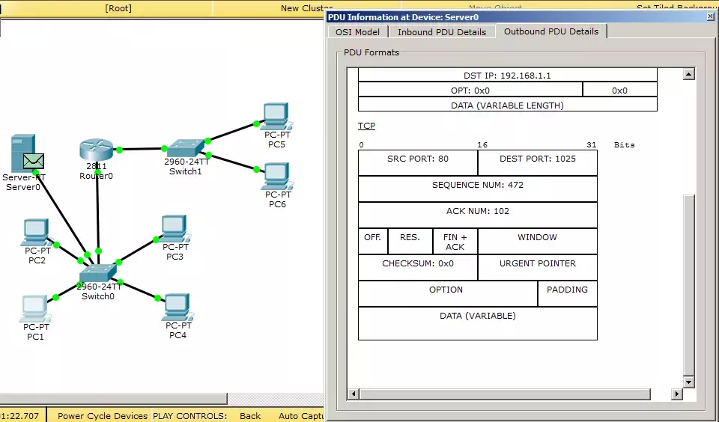Click the DST IP: 192.168.1.1 field

click(507, 75)
